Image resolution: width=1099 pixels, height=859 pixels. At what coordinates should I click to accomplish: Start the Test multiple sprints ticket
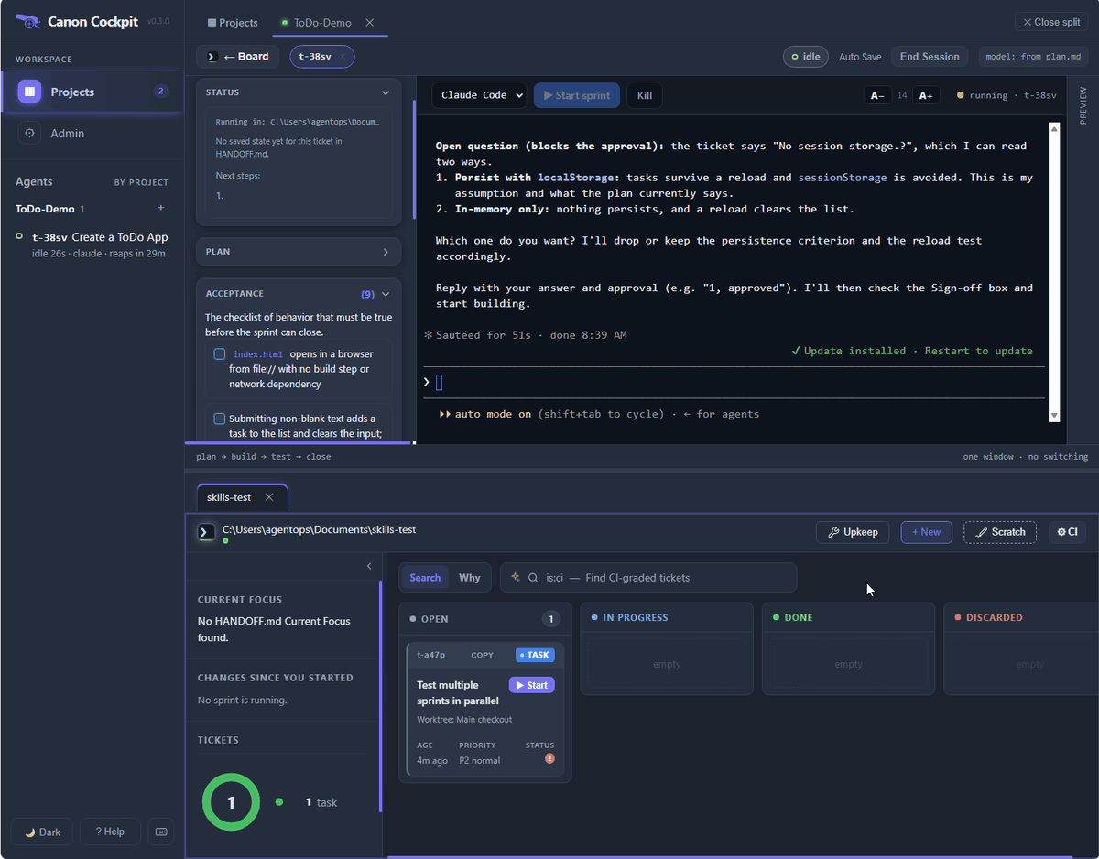532,685
